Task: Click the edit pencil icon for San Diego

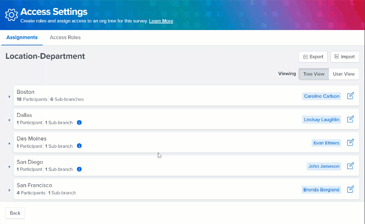Action: pyautogui.click(x=350, y=166)
